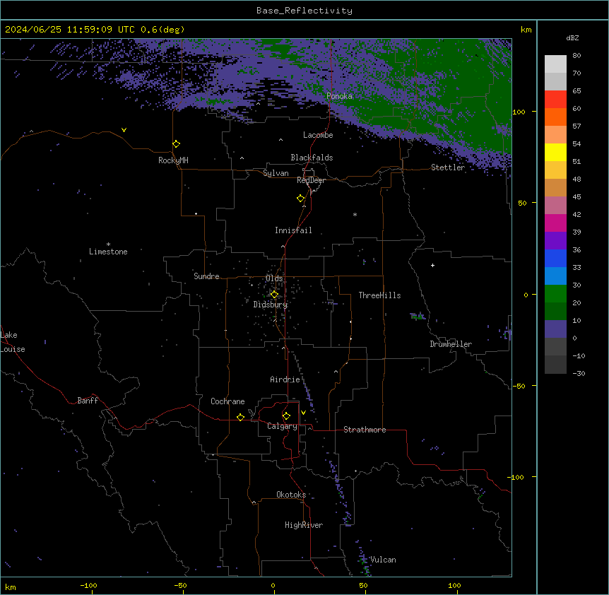Click the dBZ legend heading
The image size is (609, 595).
coord(572,37)
